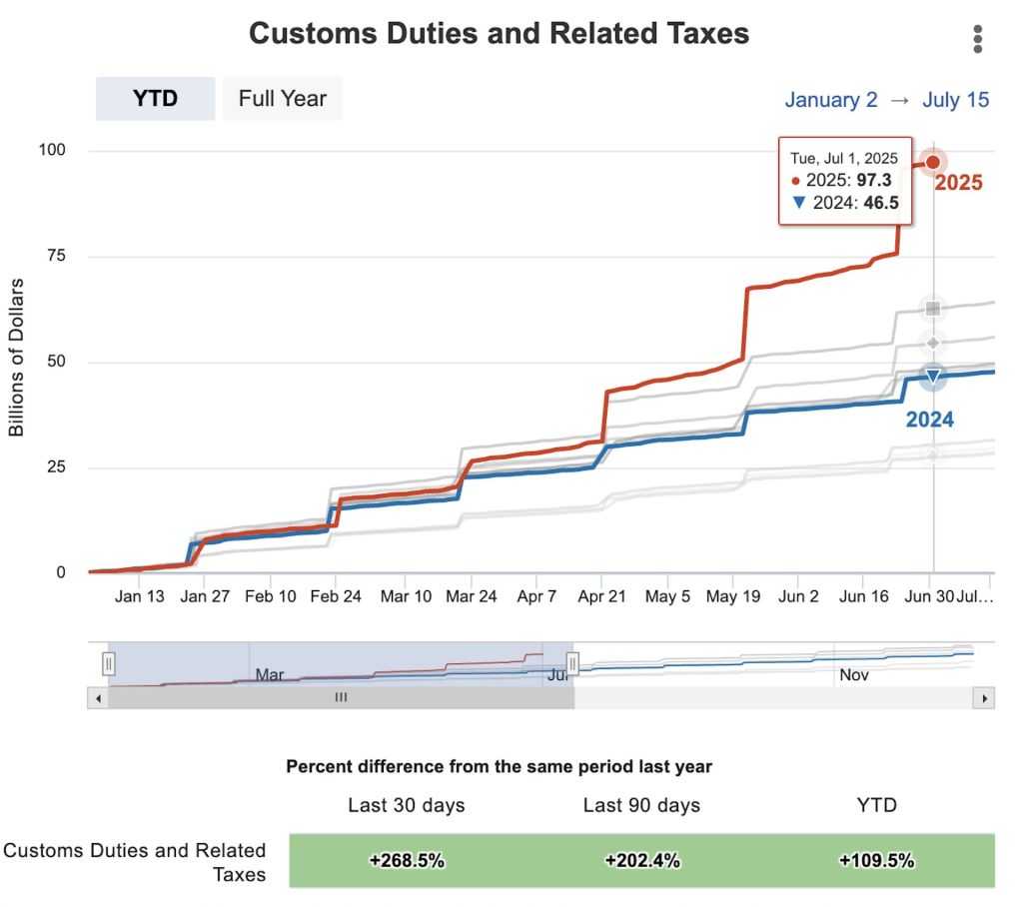
Task: Click the navigator scrollbar left arrow
Action: coord(98,698)
